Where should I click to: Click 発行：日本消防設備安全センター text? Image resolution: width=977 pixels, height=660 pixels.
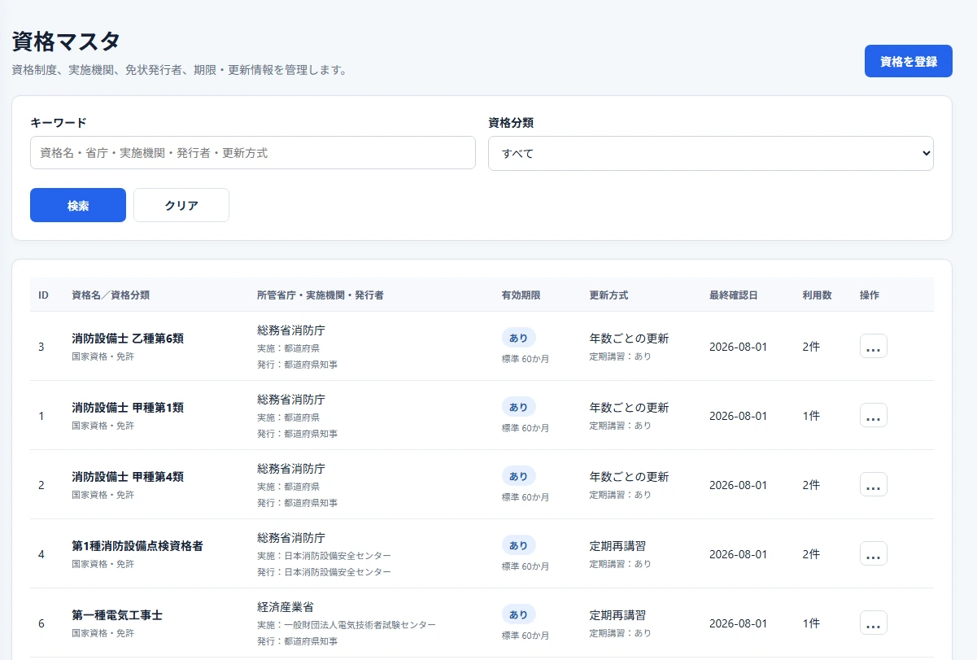click(x=324, y=572)
